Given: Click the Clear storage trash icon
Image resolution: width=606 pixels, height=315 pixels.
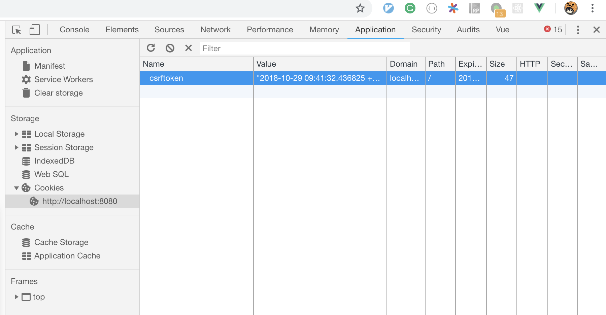Looking at the screenshot, I should point(26,93).
